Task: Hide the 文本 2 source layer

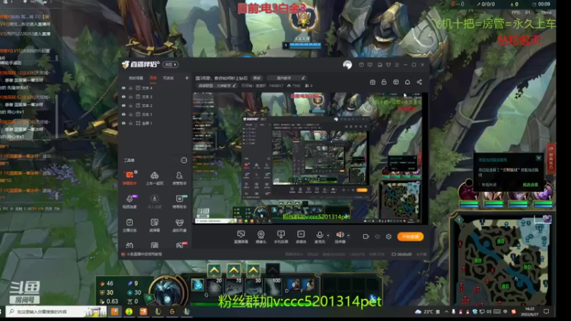Action: [123, 106]
